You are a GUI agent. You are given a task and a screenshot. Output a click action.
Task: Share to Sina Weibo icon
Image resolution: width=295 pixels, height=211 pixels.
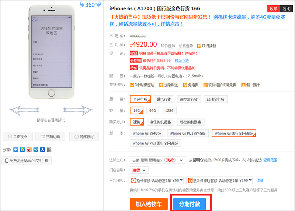tap(29, 149)
